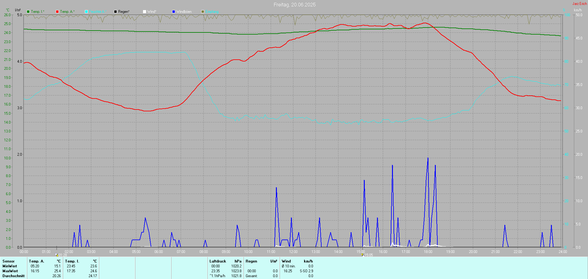Click the date title Freitag, 20.06.2025
This screenshot has height=279, width=588.
(x=294, y=5)
